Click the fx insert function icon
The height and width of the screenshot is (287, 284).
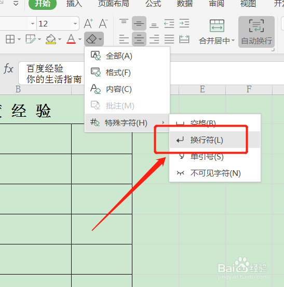click(x=8, y=69)
